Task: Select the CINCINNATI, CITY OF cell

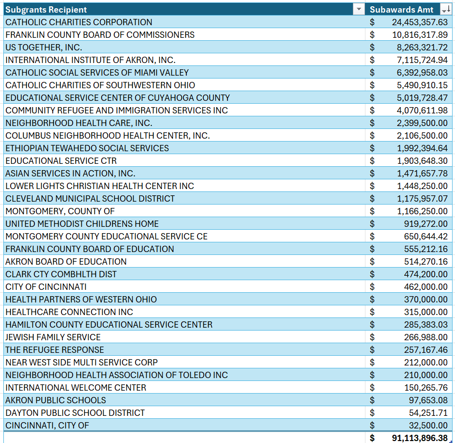Action: tap(184, 426)
